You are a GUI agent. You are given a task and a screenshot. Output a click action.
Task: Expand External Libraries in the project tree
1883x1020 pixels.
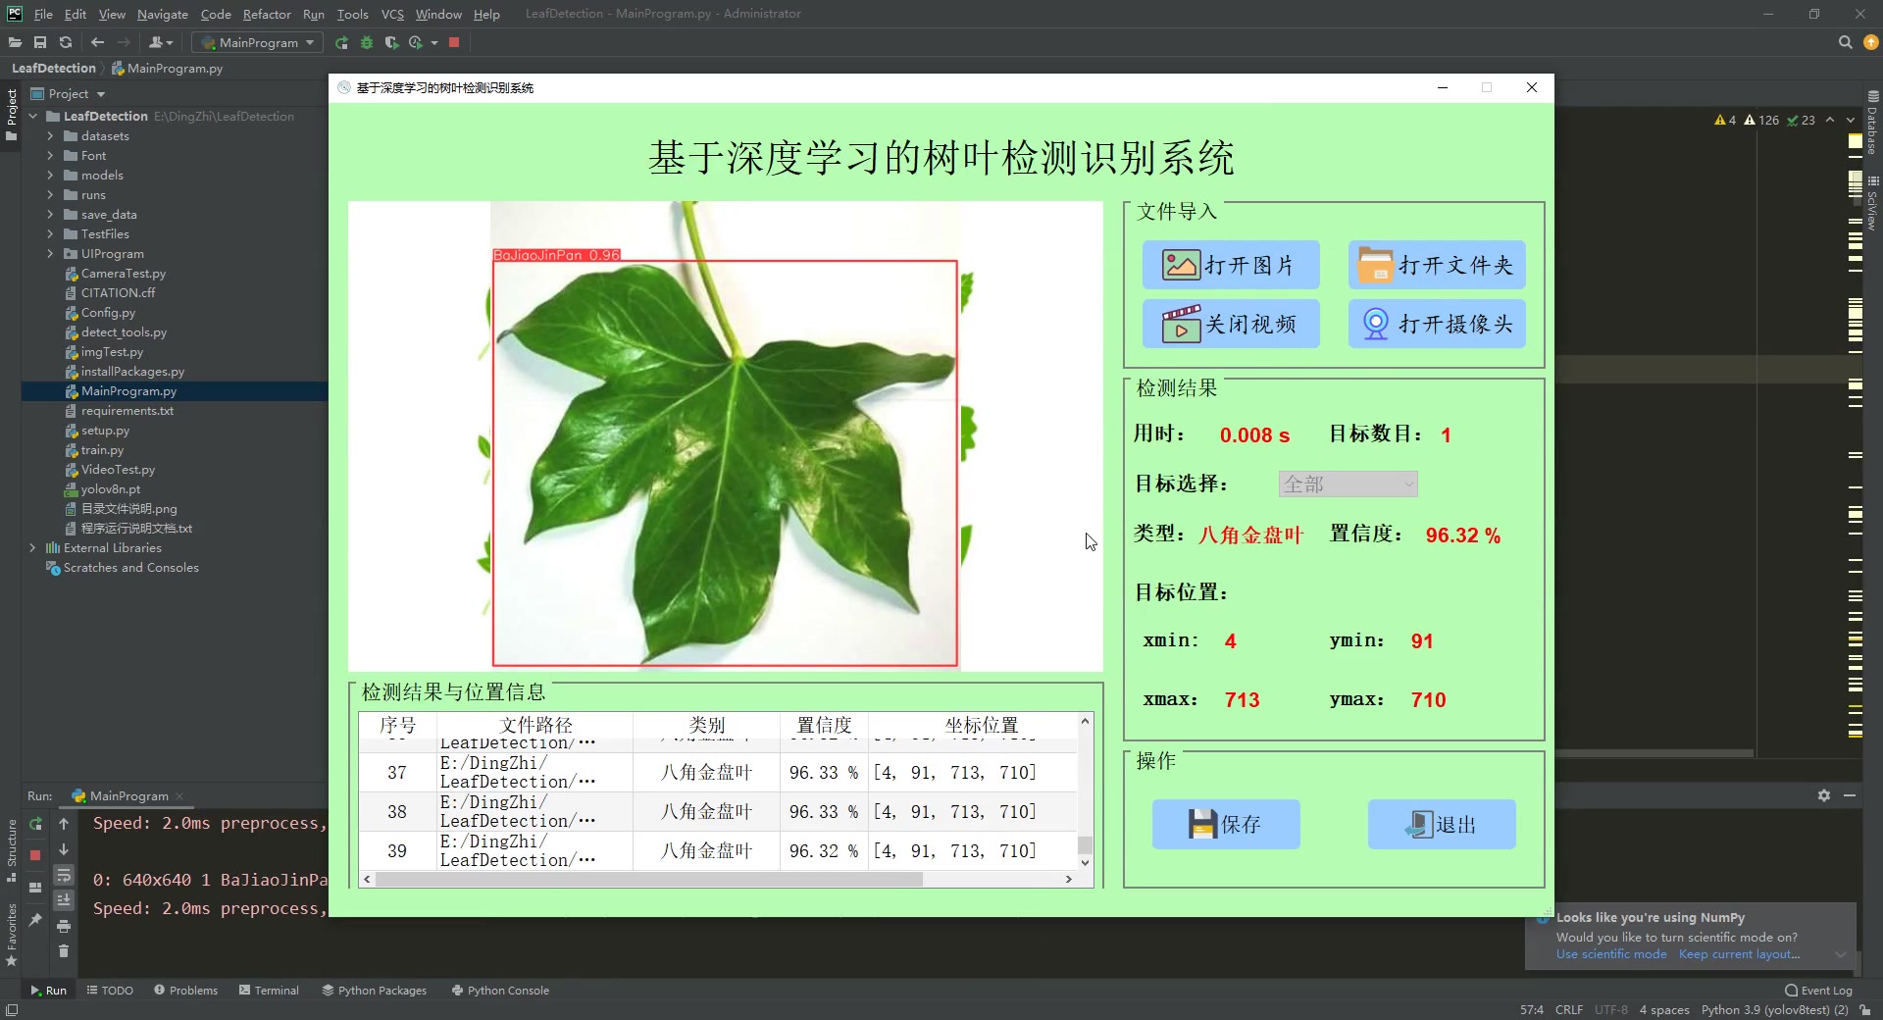tap(32, 547)
